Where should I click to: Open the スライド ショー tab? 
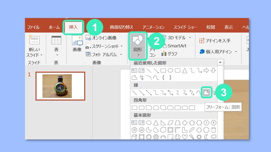[x=185, y=27]
